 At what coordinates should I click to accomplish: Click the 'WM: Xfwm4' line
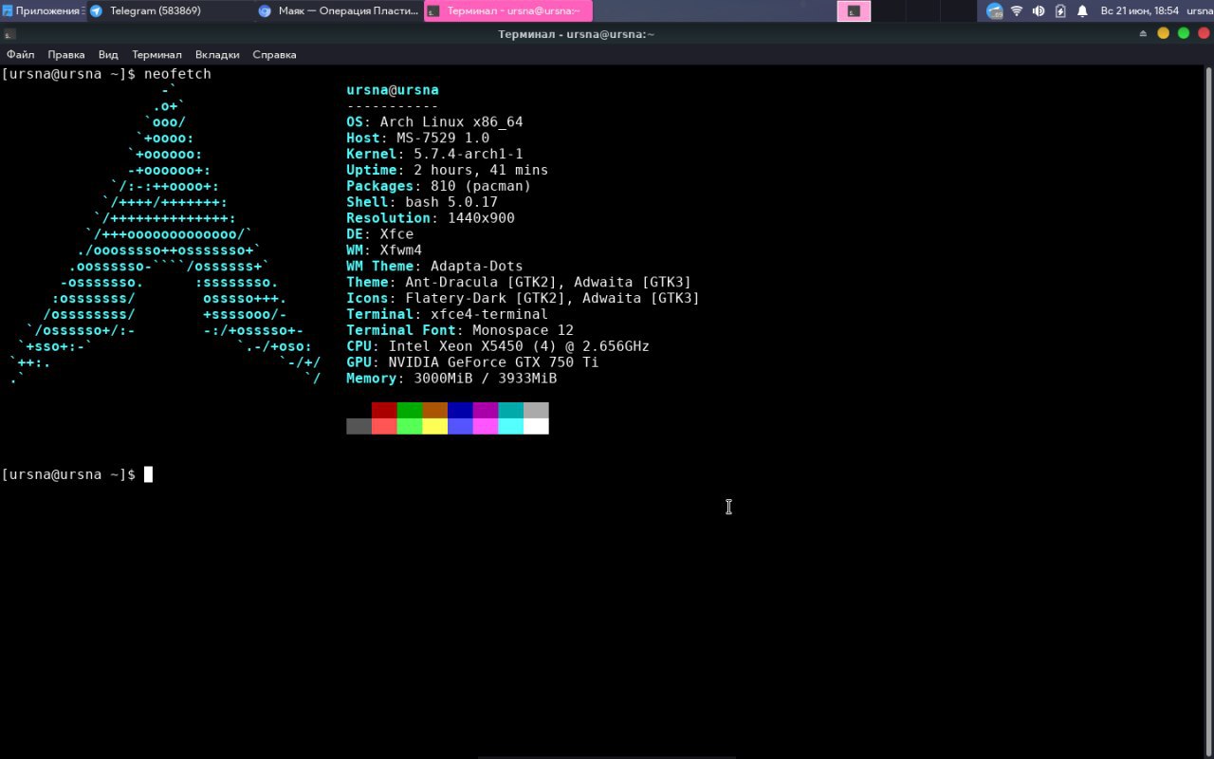click(x=384, y=250)
